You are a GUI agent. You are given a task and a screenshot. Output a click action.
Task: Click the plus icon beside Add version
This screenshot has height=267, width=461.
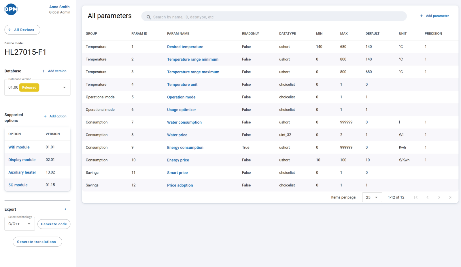coord(44,71)
